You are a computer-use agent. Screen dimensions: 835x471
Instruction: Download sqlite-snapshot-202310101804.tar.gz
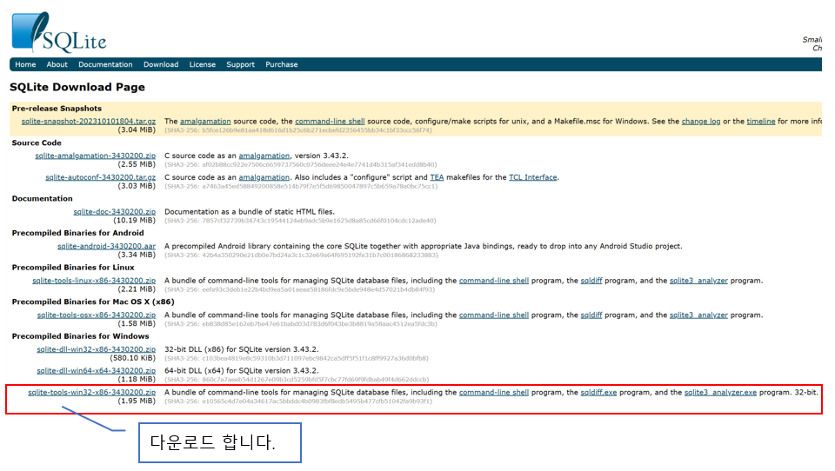pos(89,122)
